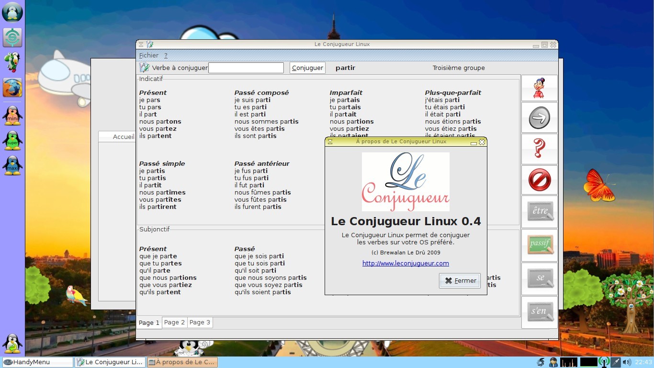Click the plug connector tray icon
The height and width of the screenshot is (368, 654).
[x=616, y=362]
